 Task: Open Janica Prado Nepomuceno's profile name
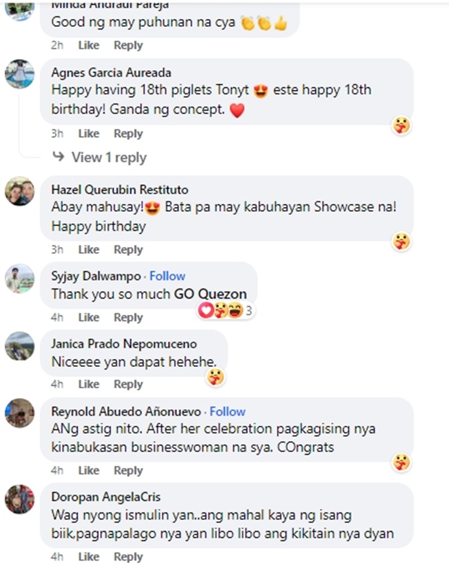124,344
